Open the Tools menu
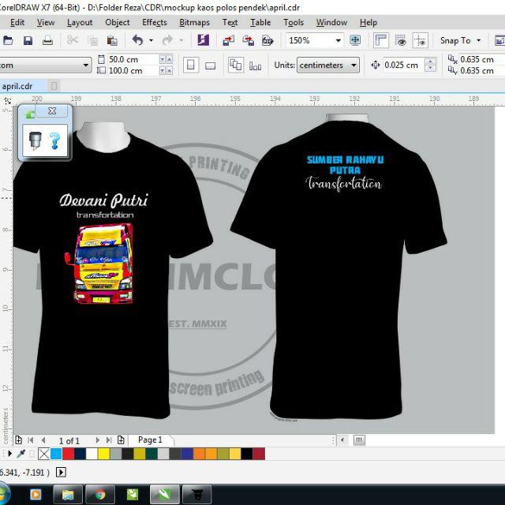The image size is (505, 505). [294, 22]
